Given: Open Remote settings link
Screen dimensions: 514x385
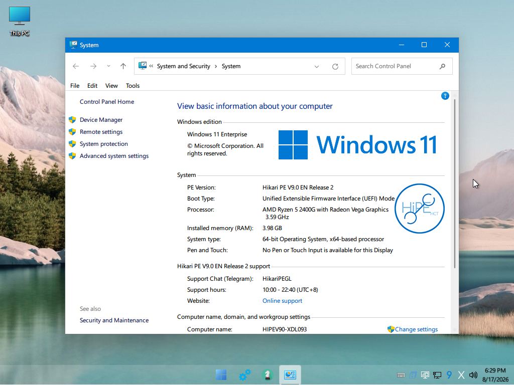Looking at the screenshot, I should tap(101, 132).
